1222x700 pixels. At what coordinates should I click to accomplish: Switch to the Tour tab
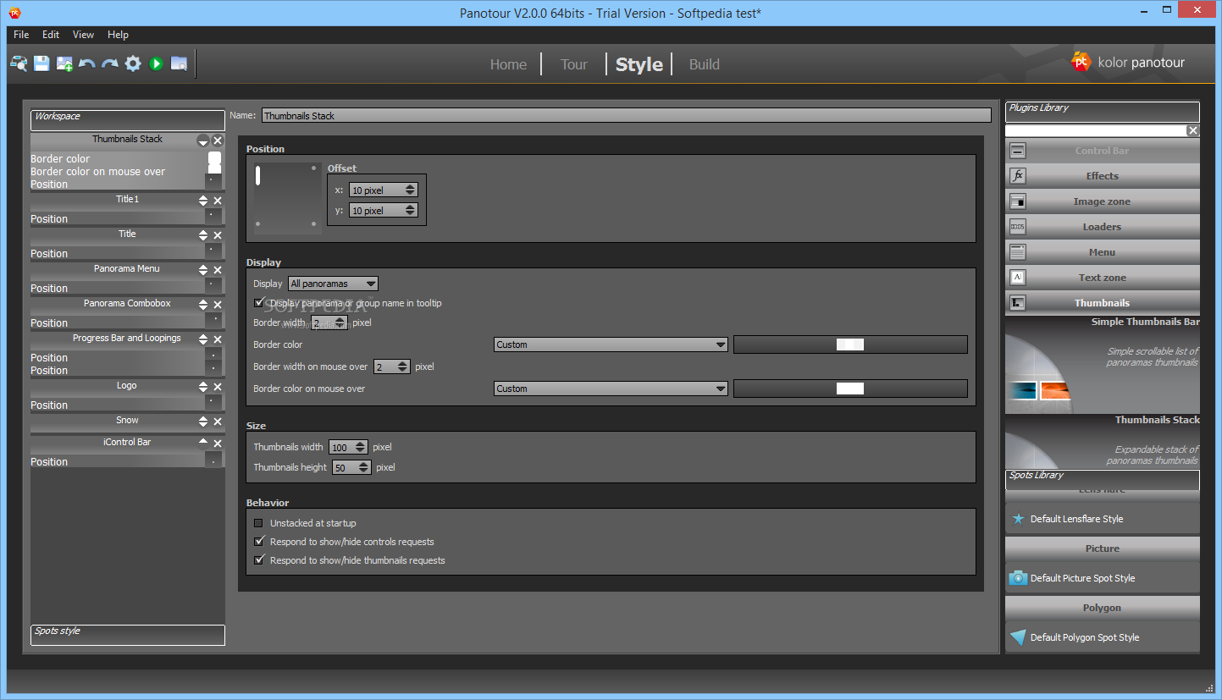574,64
